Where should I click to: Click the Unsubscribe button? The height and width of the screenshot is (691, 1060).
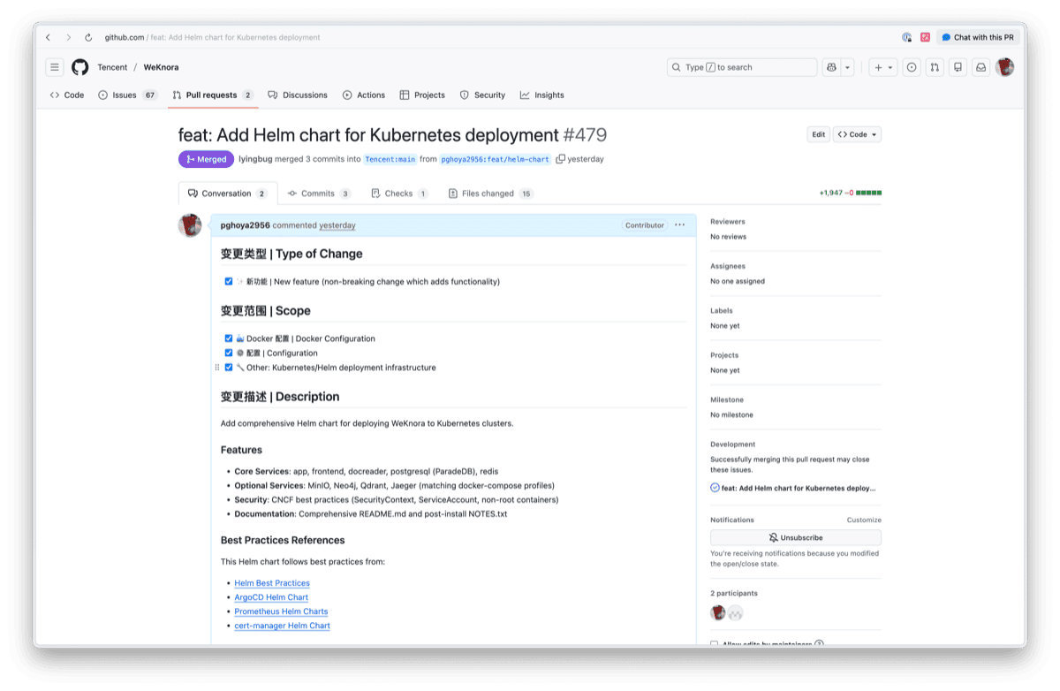(794, 537)
